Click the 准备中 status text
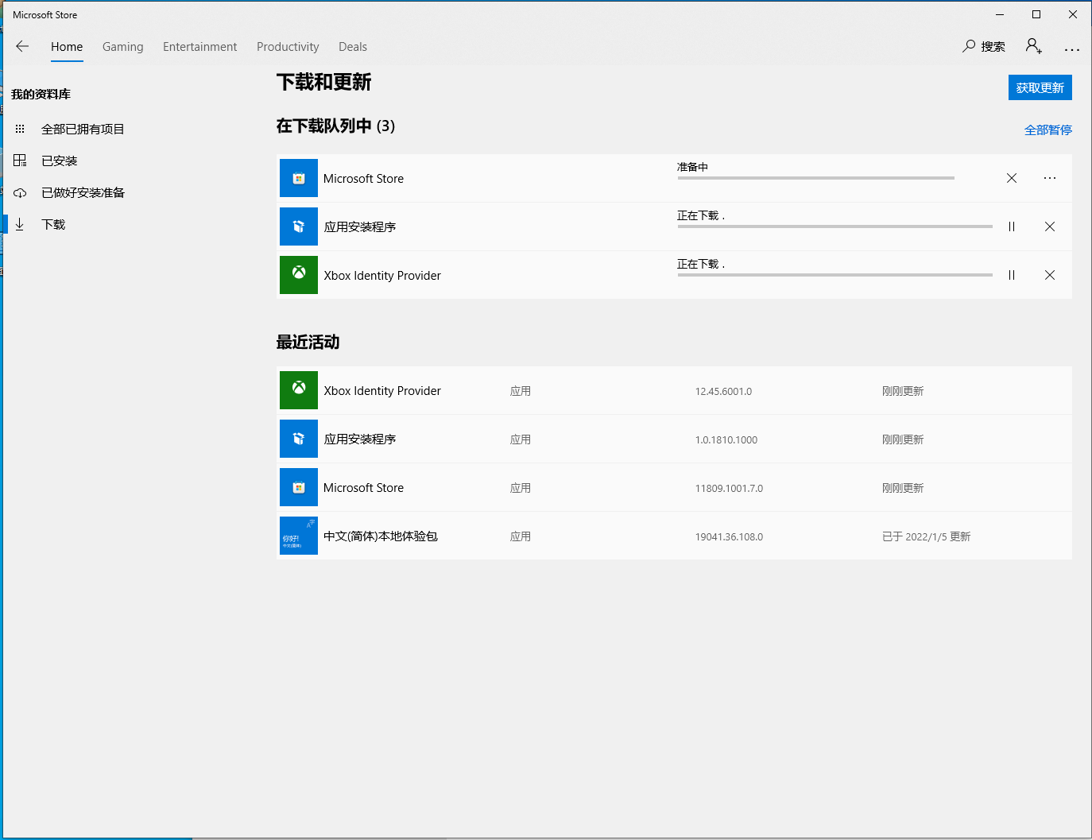Viewport: 1092px width, 840px height. (x=692, y=167)
